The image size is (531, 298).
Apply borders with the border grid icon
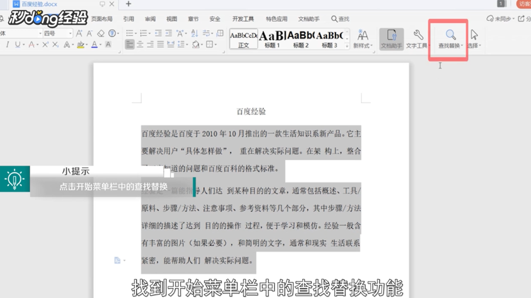[x=209, y=45]
